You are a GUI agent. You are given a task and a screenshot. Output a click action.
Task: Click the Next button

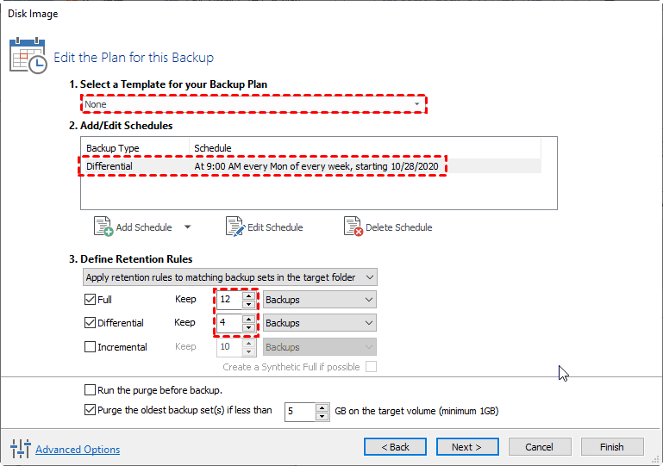(467, 446)
